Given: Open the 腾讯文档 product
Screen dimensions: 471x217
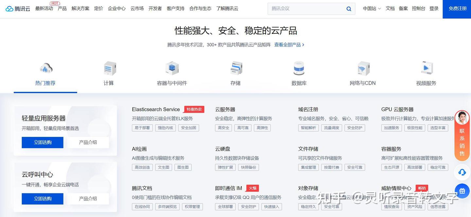Looking at the screenshot, I should pyautogui.click(x=142, y=189).
